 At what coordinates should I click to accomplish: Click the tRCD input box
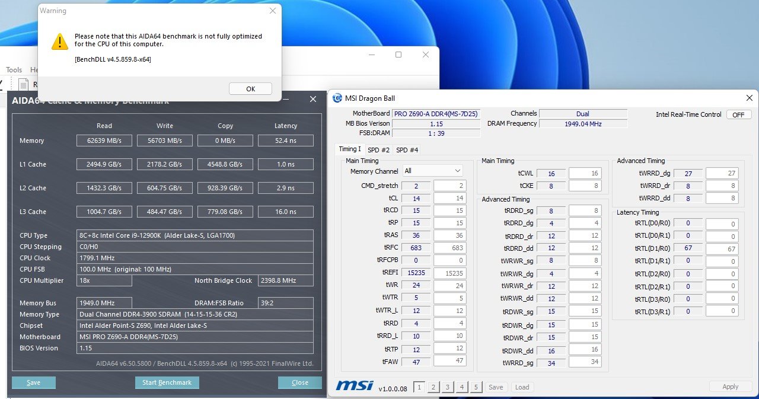(x=449, y=210)
